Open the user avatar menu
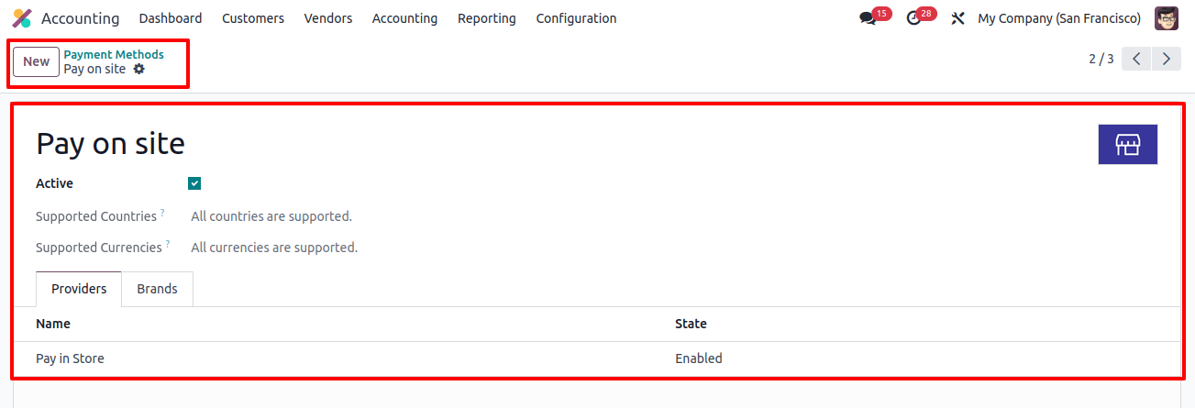This screenshot has width=1195, height=408. (1167, 18)
